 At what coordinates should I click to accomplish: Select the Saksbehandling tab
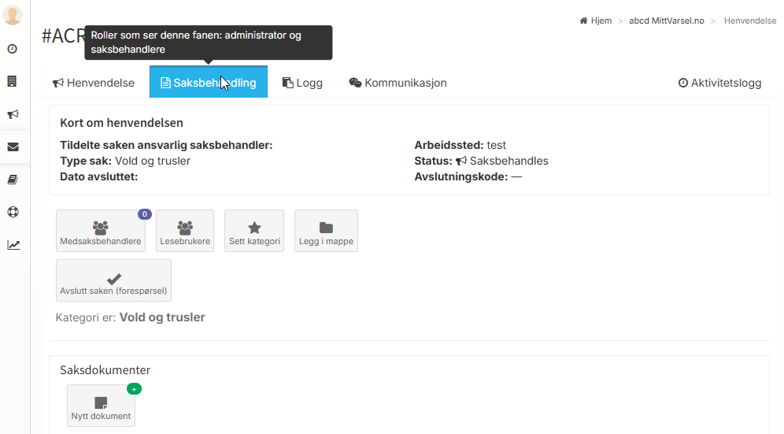pos(208,83)
